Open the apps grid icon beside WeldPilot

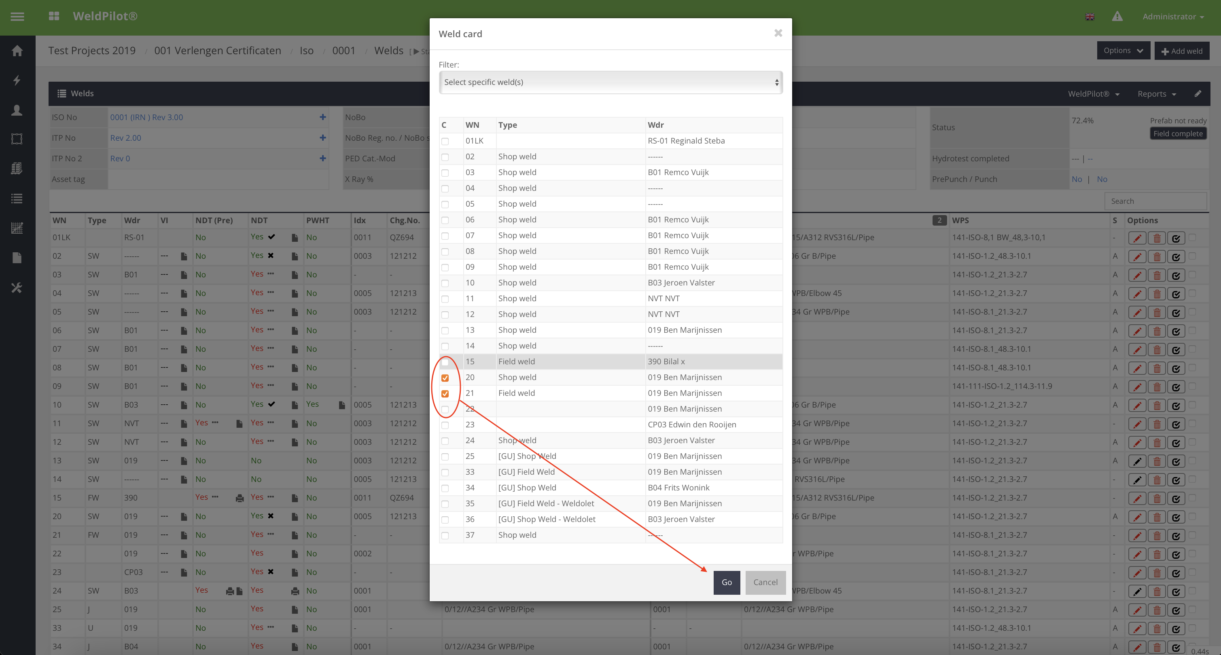[54, 16]
